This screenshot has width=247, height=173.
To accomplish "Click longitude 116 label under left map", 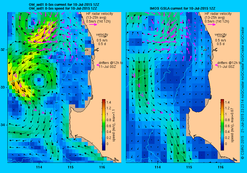I will [x=102, y=167].
